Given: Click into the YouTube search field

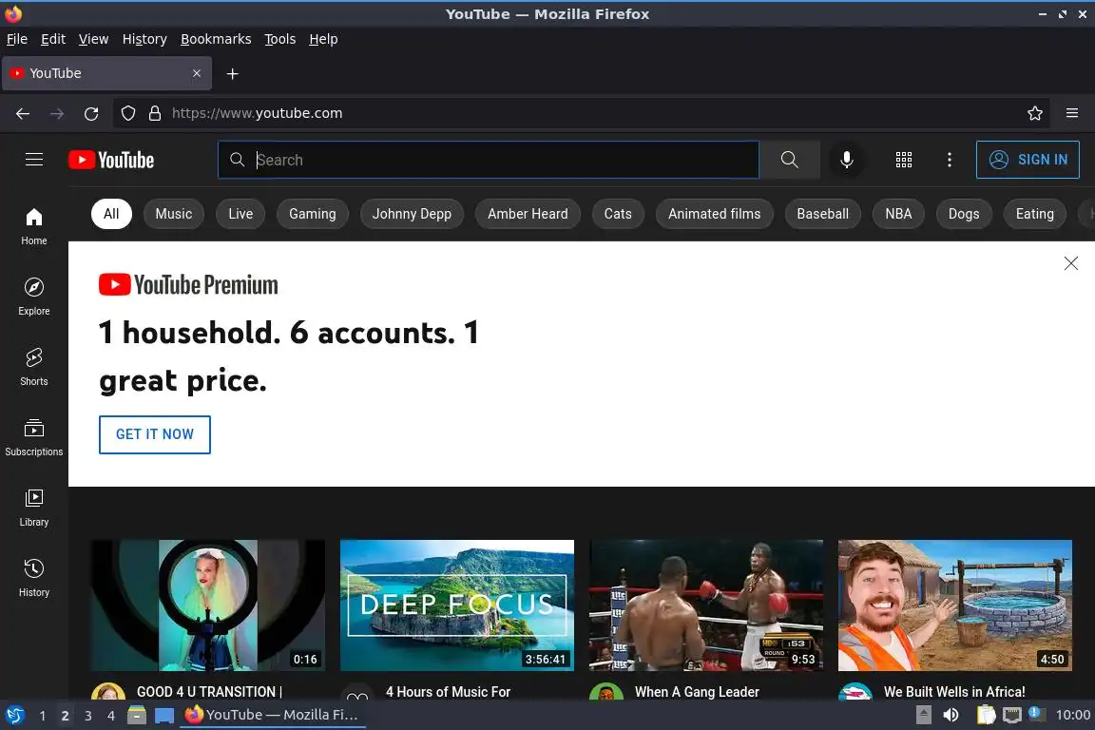Looking at the screenshot, I should pyautogui.click(x=489, y=160).
